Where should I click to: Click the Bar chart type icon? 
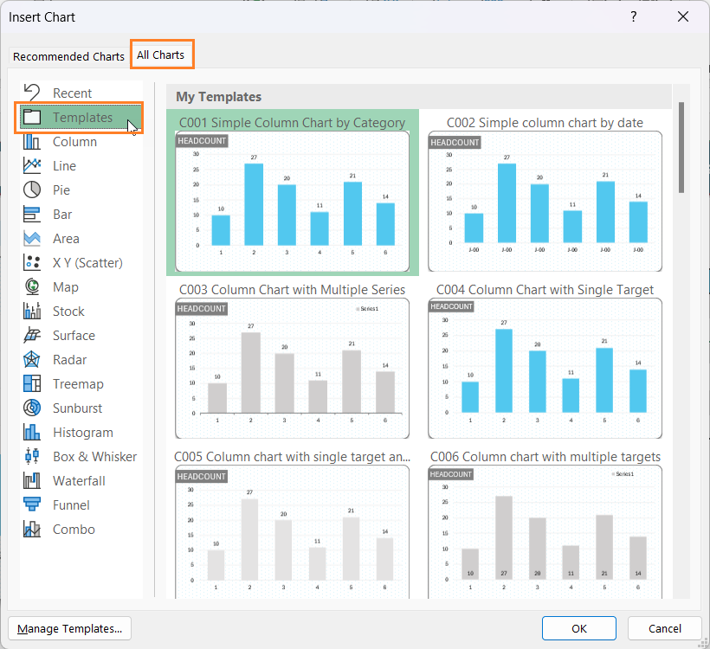click(x=32, y=214)
